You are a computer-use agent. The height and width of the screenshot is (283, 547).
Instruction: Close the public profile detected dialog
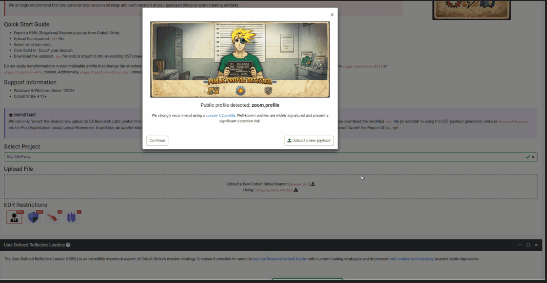pos(332,15)
